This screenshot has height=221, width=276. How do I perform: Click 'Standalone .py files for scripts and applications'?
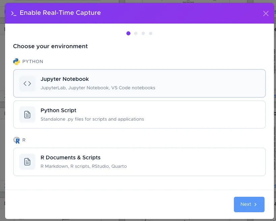click(92, 119)
